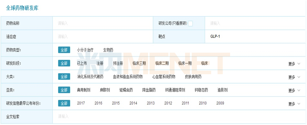The width and height of the screenshot is (307, 125).
Task: Expand 更多 in 亚类 row
Action: coord(294,90)
